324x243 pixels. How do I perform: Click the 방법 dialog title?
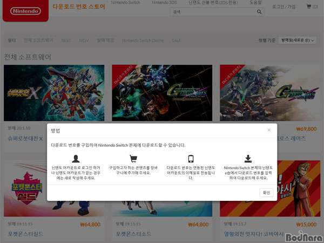pyautogui.click(x=56, y=131)
